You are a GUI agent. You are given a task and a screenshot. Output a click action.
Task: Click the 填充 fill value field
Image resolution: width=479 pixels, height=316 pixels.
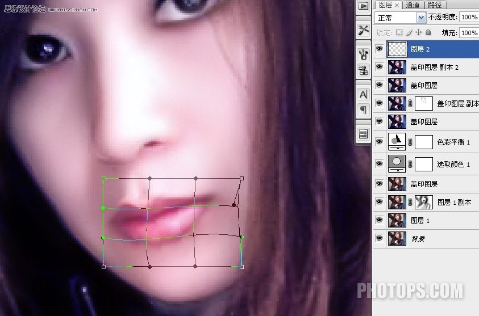click(x=469, y=33)
